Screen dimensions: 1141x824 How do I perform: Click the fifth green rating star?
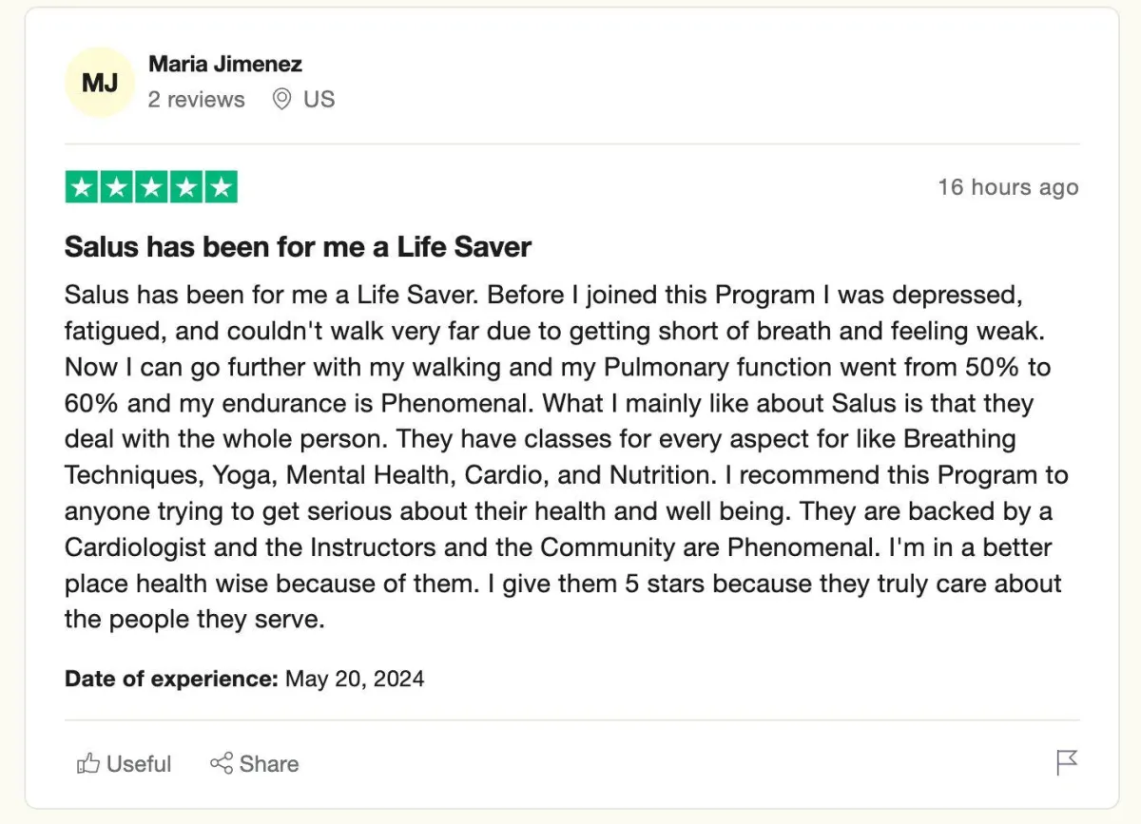tap(221, 187)
